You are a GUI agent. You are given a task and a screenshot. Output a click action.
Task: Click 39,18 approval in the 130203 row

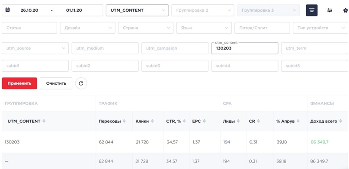282,142
